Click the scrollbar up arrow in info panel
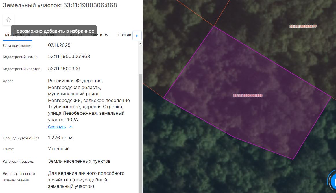The image size is (336, 193). 140,44
